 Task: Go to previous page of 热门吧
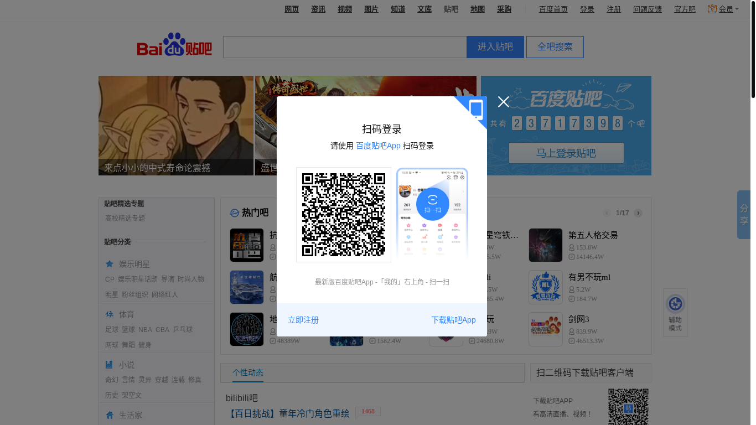point(607,213)
